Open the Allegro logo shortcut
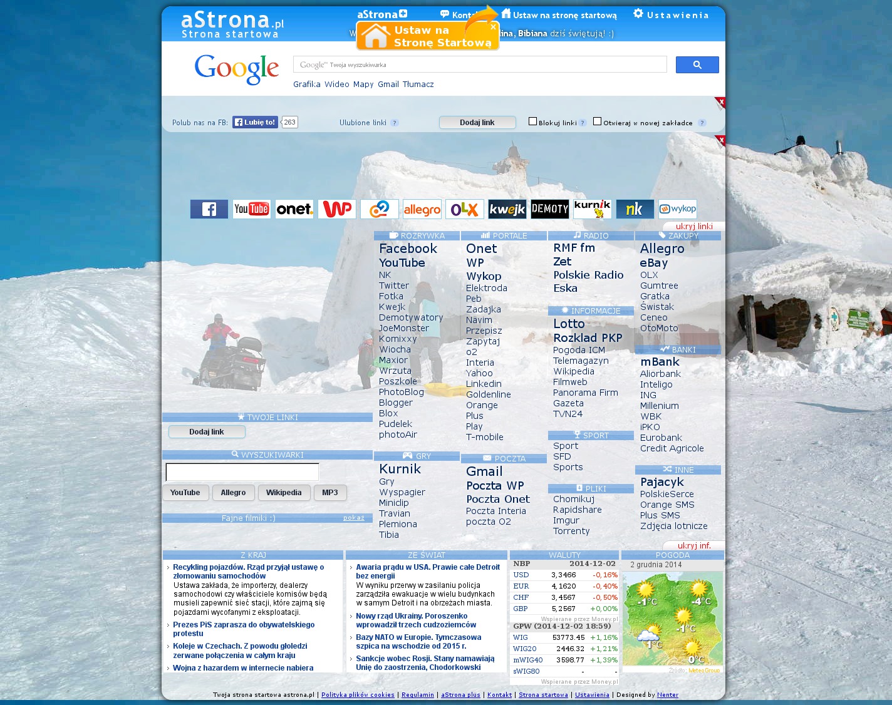This screenshot has height=705, width=892. pos(422,209)
